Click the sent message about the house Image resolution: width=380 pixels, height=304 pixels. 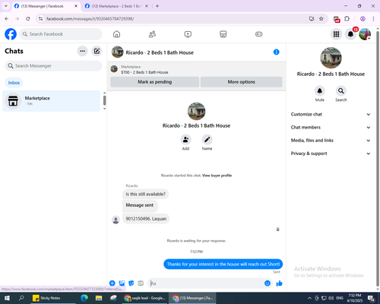[223, 264]
